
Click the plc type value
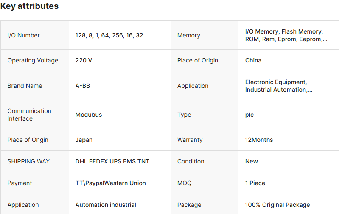(x=249, y=115)
